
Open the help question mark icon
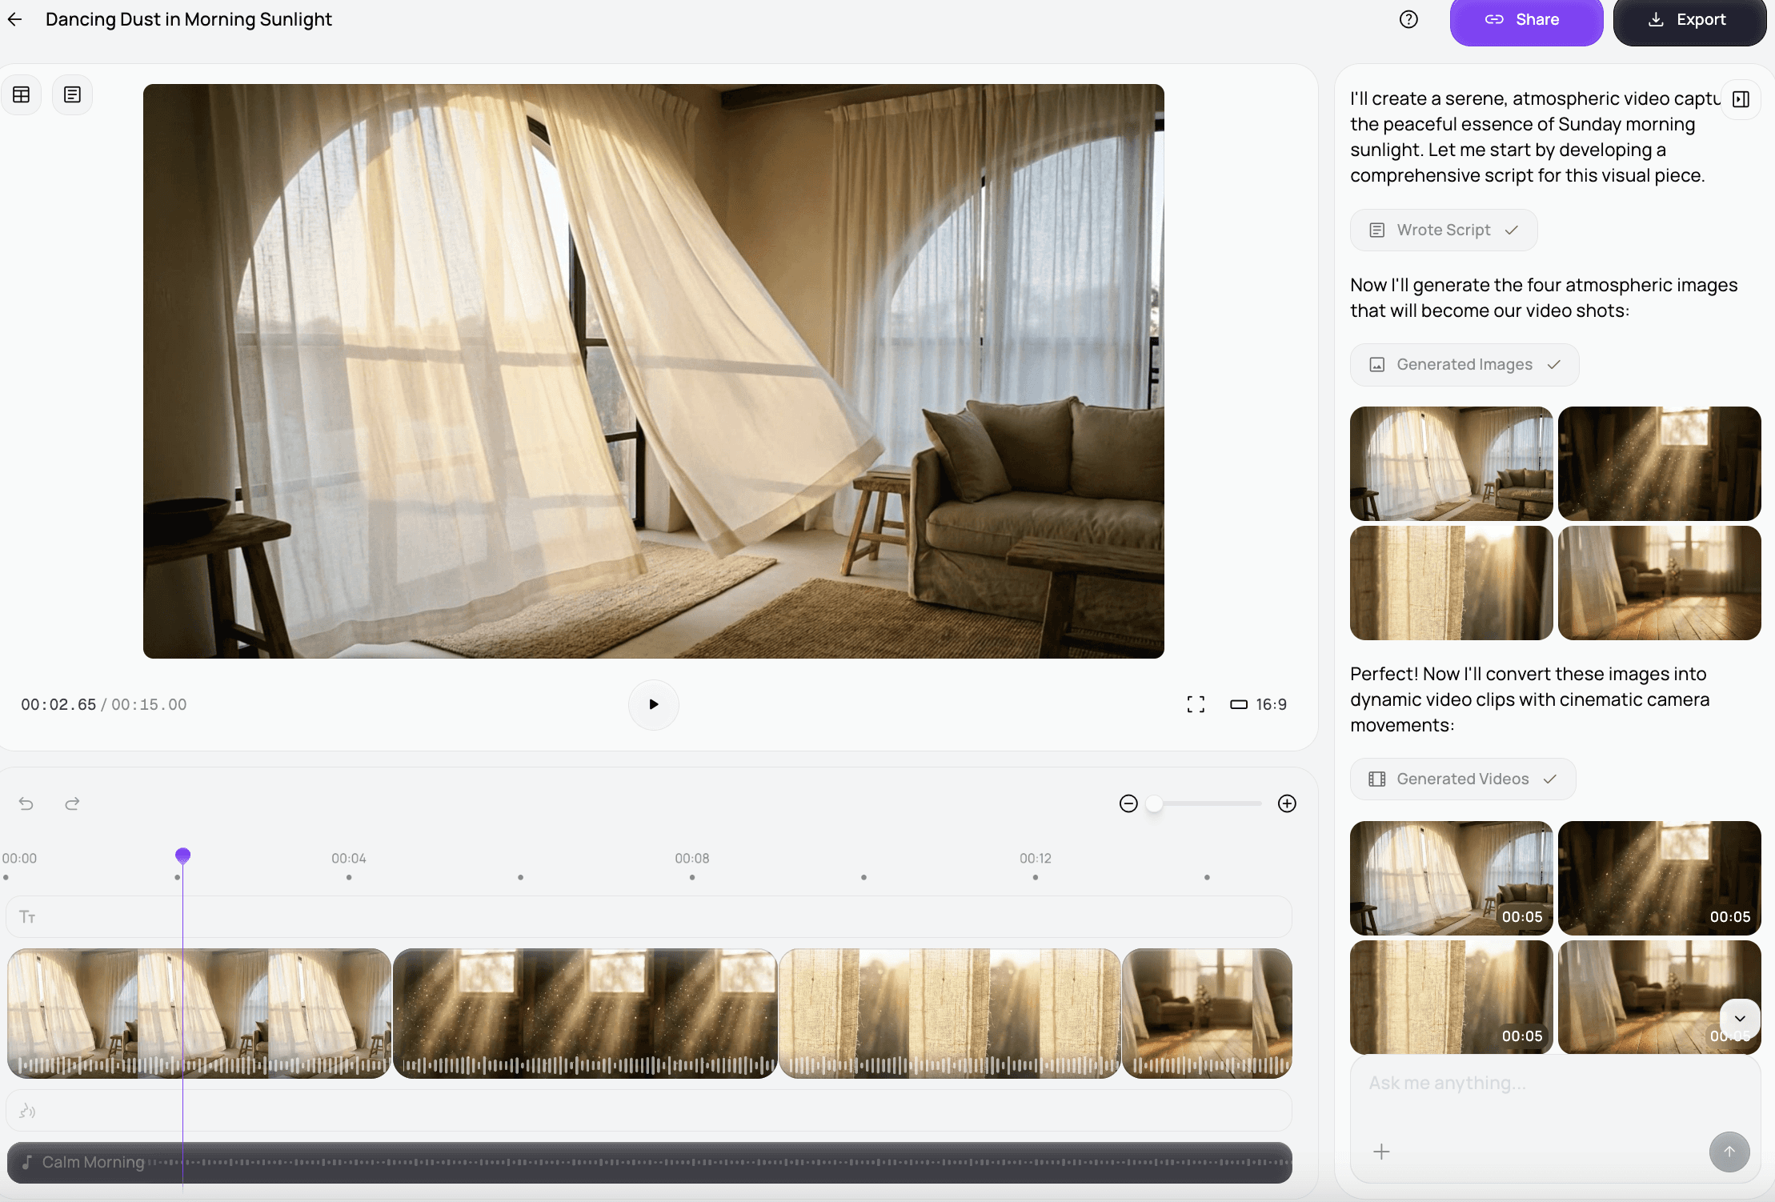click(1408, 19)
